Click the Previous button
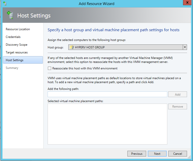 pyautogui.click(x=137, y=154)
